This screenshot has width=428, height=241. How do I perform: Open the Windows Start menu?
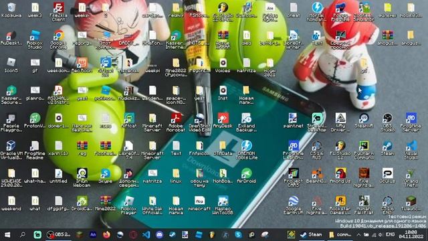(7, 234)
